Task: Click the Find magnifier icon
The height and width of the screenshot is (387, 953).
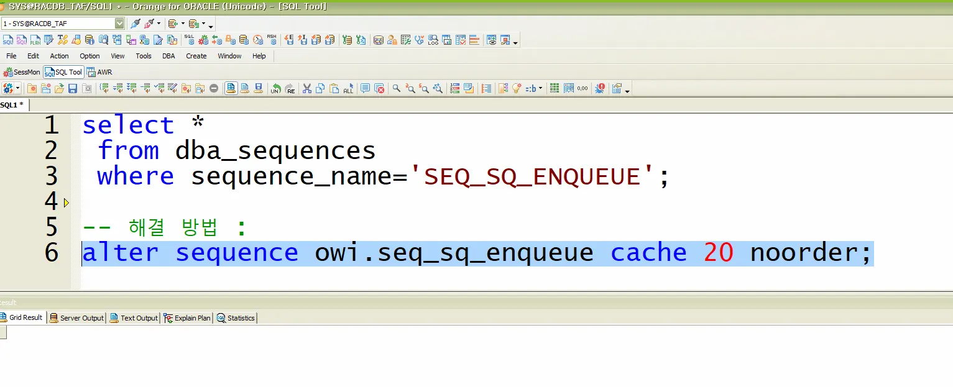Action: pyautogui.click(x=397, y=89)
